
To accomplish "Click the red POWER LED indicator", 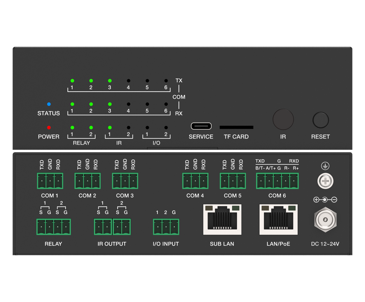I will (49, 127).
